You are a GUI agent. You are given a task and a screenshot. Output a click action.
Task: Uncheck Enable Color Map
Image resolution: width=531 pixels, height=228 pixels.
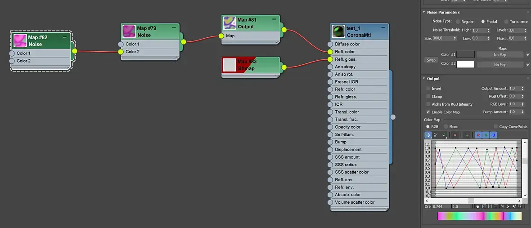click(428, 112)
